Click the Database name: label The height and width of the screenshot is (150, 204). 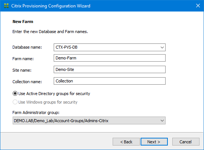[27, 47]
